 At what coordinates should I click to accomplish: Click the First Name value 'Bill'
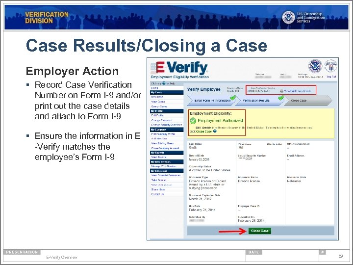(241, 148)
